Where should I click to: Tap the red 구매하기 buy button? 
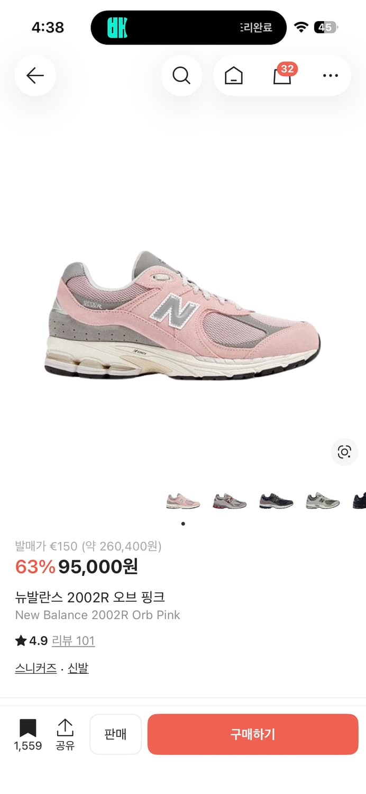point(253,734)
